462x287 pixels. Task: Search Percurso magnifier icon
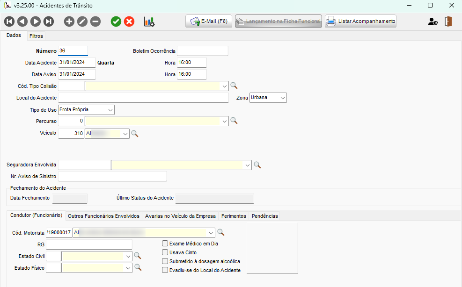(x=234, y=121)
